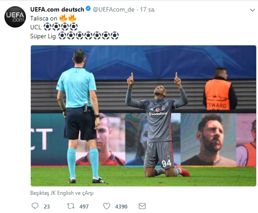Send tweet via envelope message icon
258x213 pixels.
click(142, 206)
